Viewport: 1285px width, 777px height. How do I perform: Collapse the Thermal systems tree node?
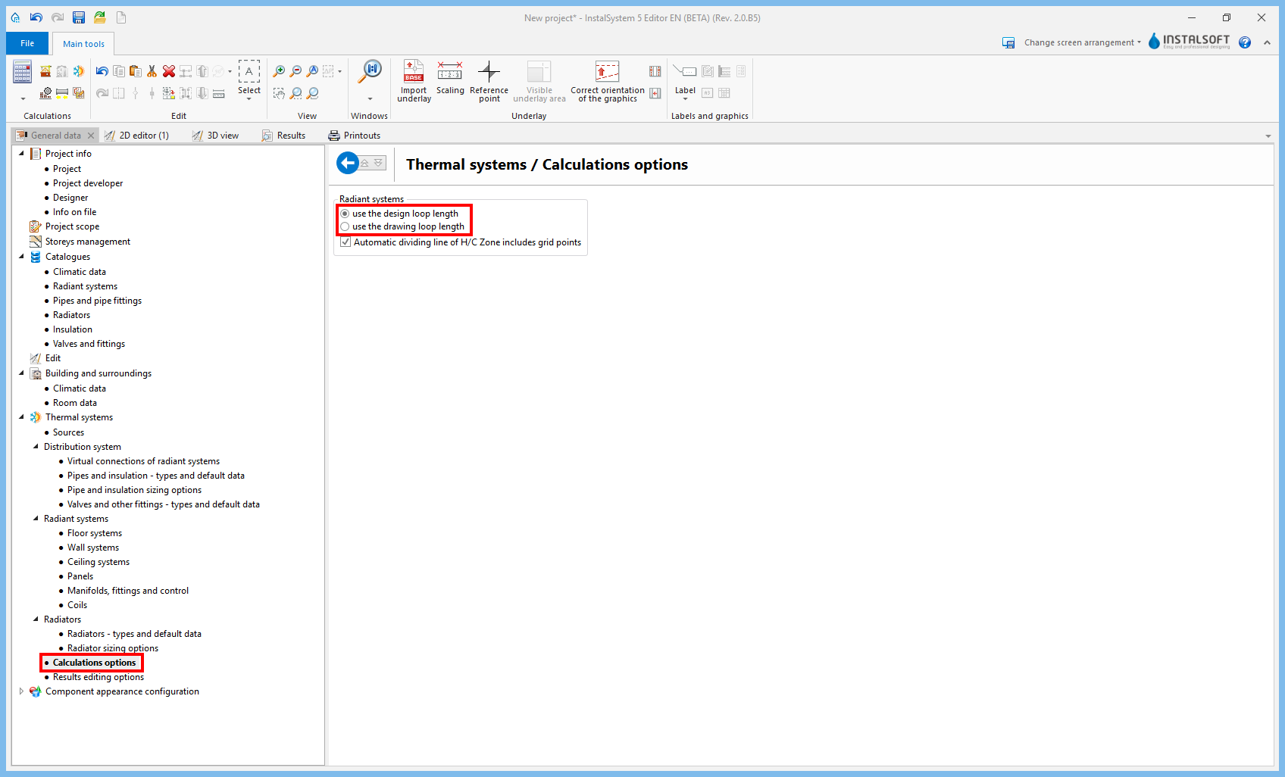(x=21, y=417)
